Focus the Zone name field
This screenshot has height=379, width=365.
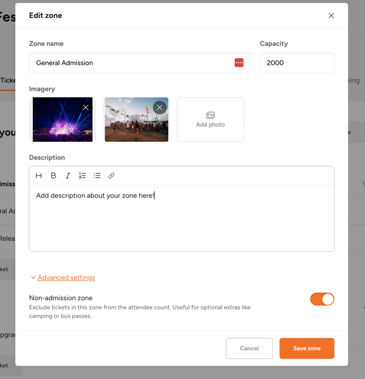tap(141, 63)
